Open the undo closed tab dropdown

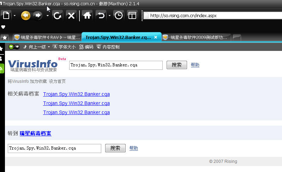109,15
